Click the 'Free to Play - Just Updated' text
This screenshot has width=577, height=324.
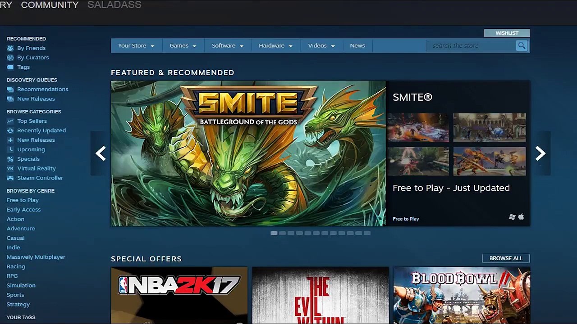451,188
